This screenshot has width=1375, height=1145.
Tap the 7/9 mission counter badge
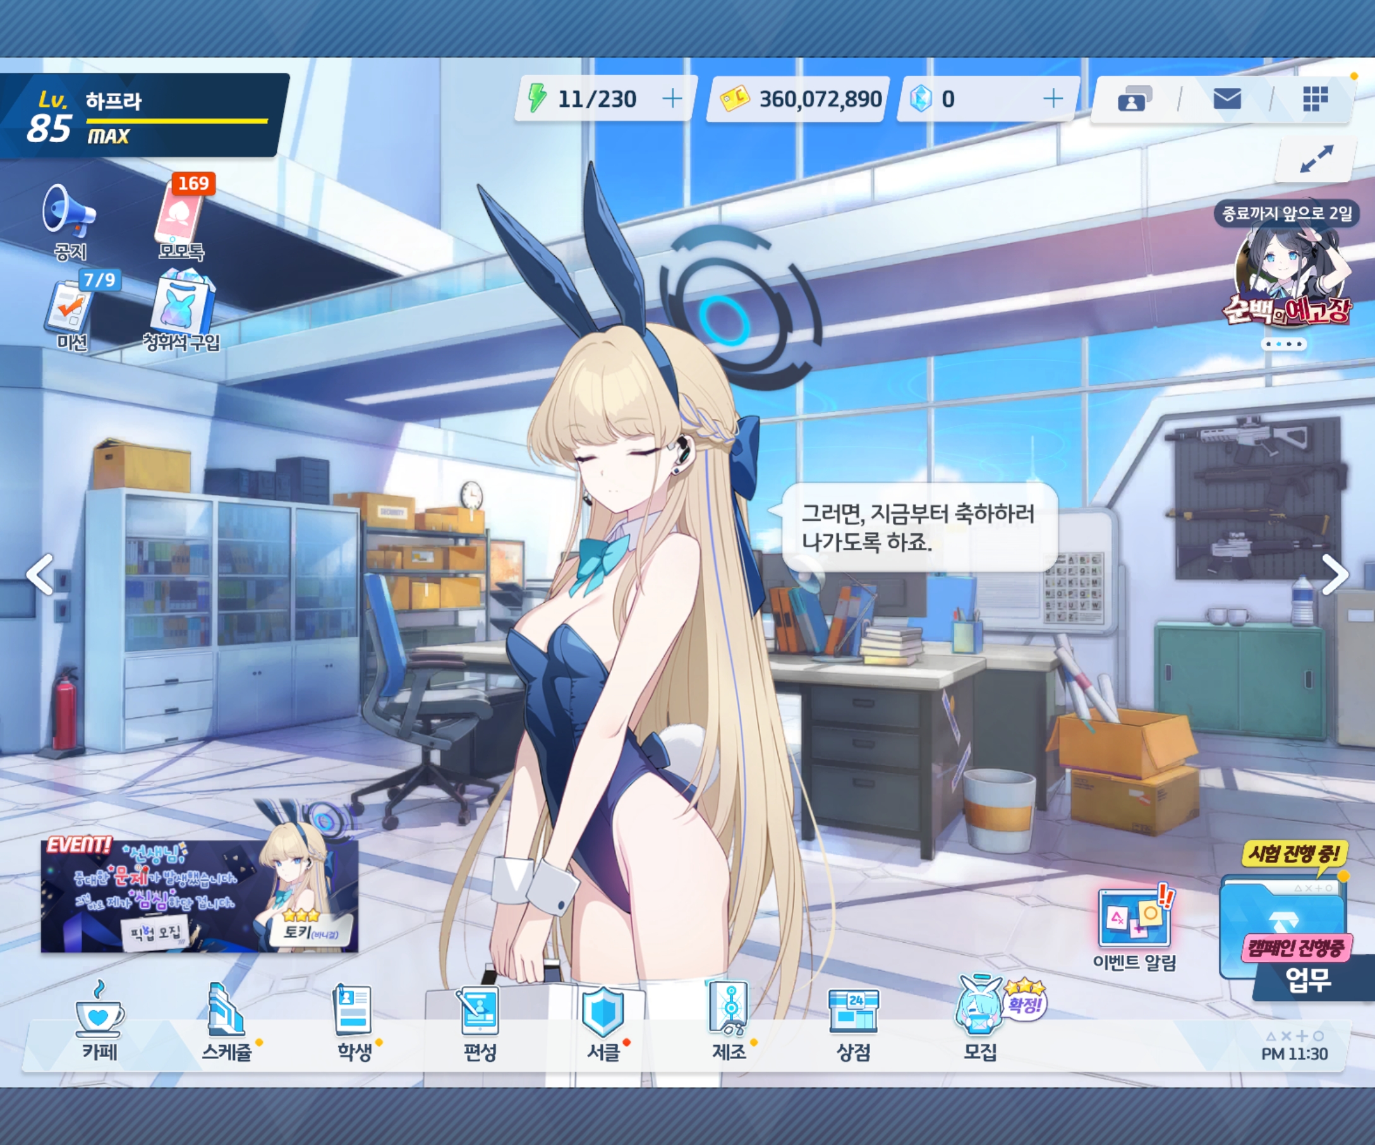100,280
